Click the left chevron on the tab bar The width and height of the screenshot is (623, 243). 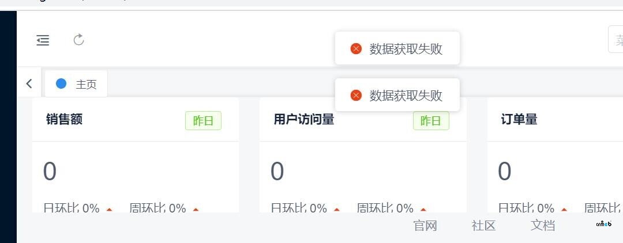coord(29,83)
